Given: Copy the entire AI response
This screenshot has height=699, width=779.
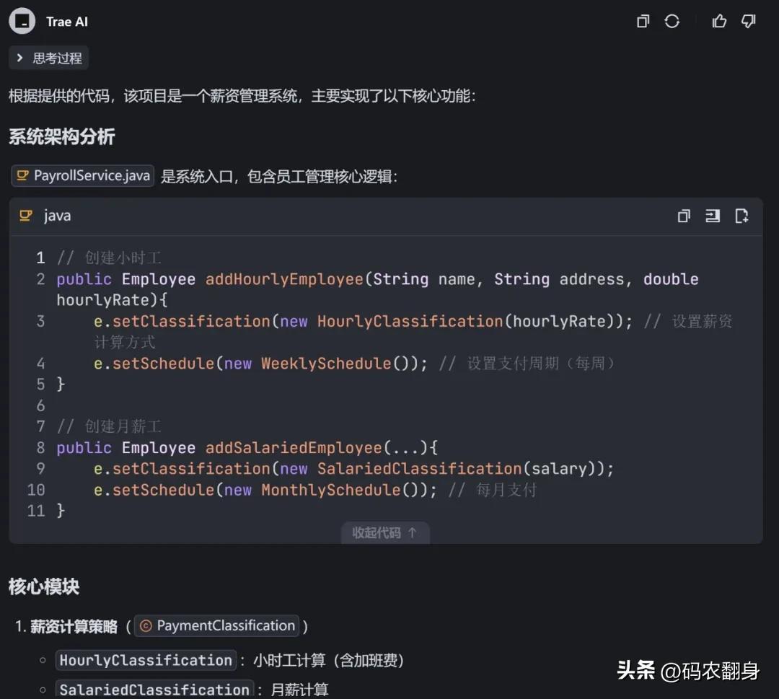Looking at the screenshot, I should [642, 21].
